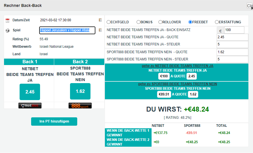Copy the match name with the clipboard icon
This screenshot has width=253, height=153.
100,30
